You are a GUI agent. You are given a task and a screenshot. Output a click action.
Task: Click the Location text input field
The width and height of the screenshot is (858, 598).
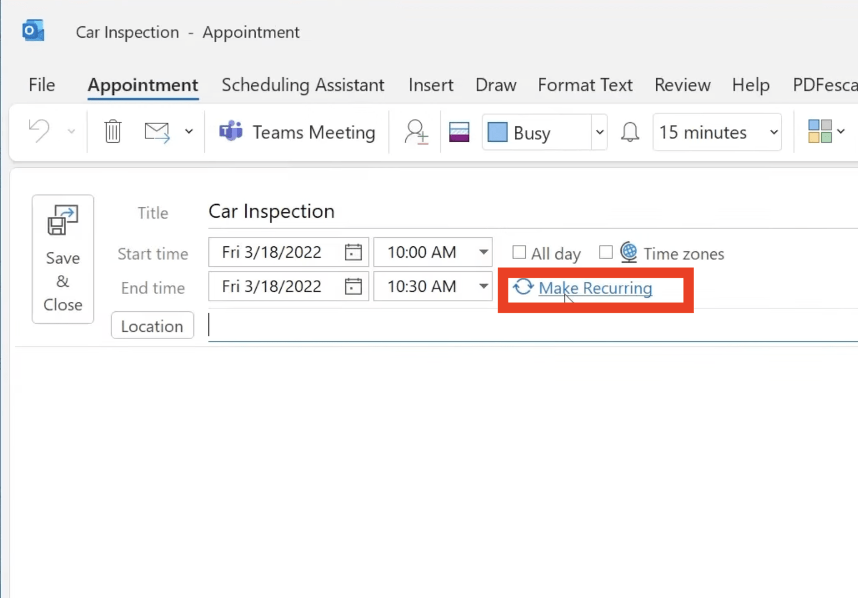533,326
